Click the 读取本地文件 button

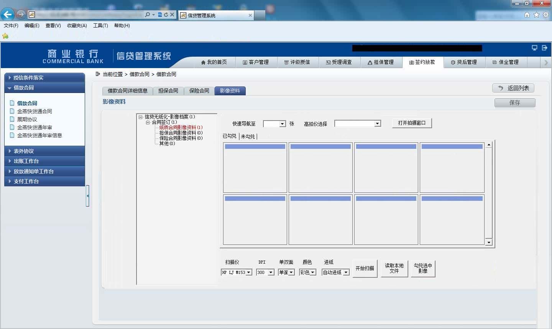(x=394, y=268)
